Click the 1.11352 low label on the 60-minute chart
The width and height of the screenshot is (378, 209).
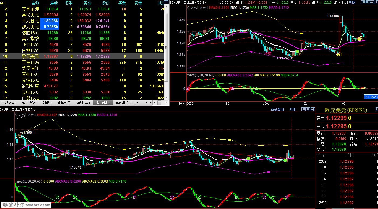(283, 58)
